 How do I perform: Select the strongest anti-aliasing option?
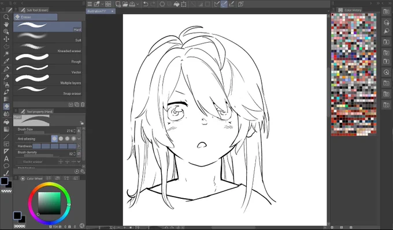[x=73, y=138]
